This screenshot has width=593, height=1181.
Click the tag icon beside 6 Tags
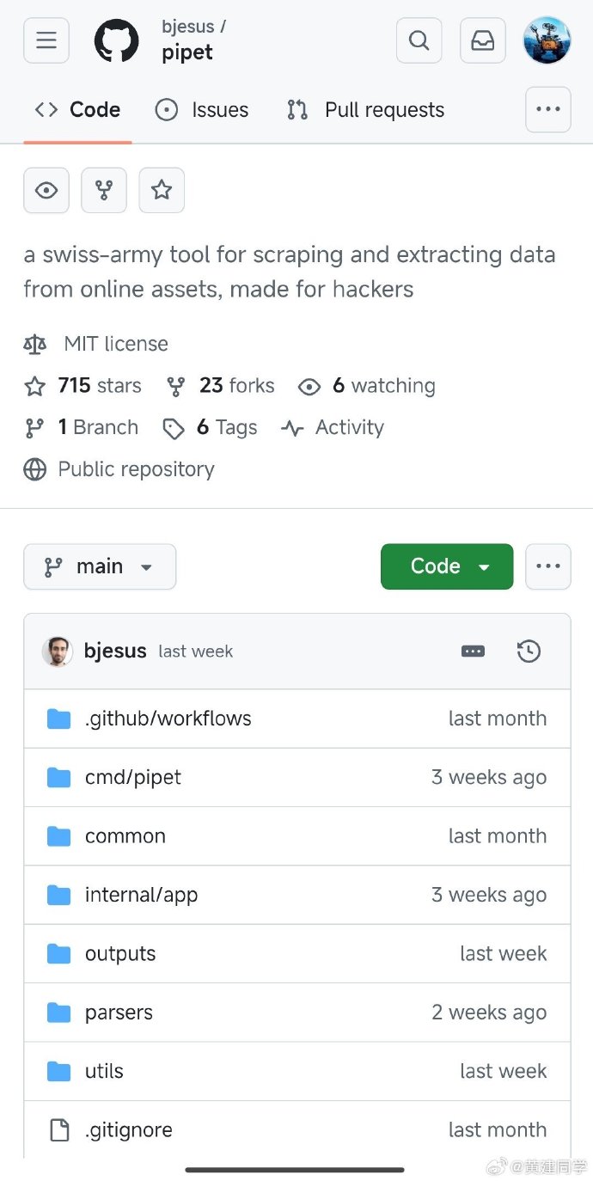174,428
